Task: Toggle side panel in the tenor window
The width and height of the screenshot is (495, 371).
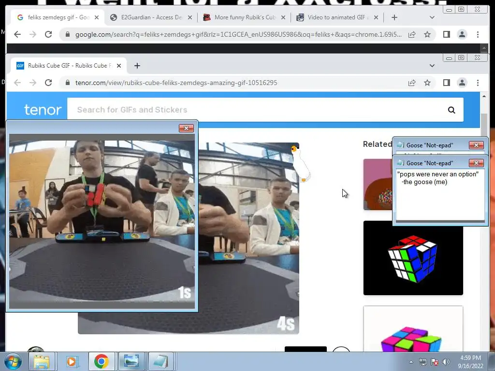Action: coord(446,83)
